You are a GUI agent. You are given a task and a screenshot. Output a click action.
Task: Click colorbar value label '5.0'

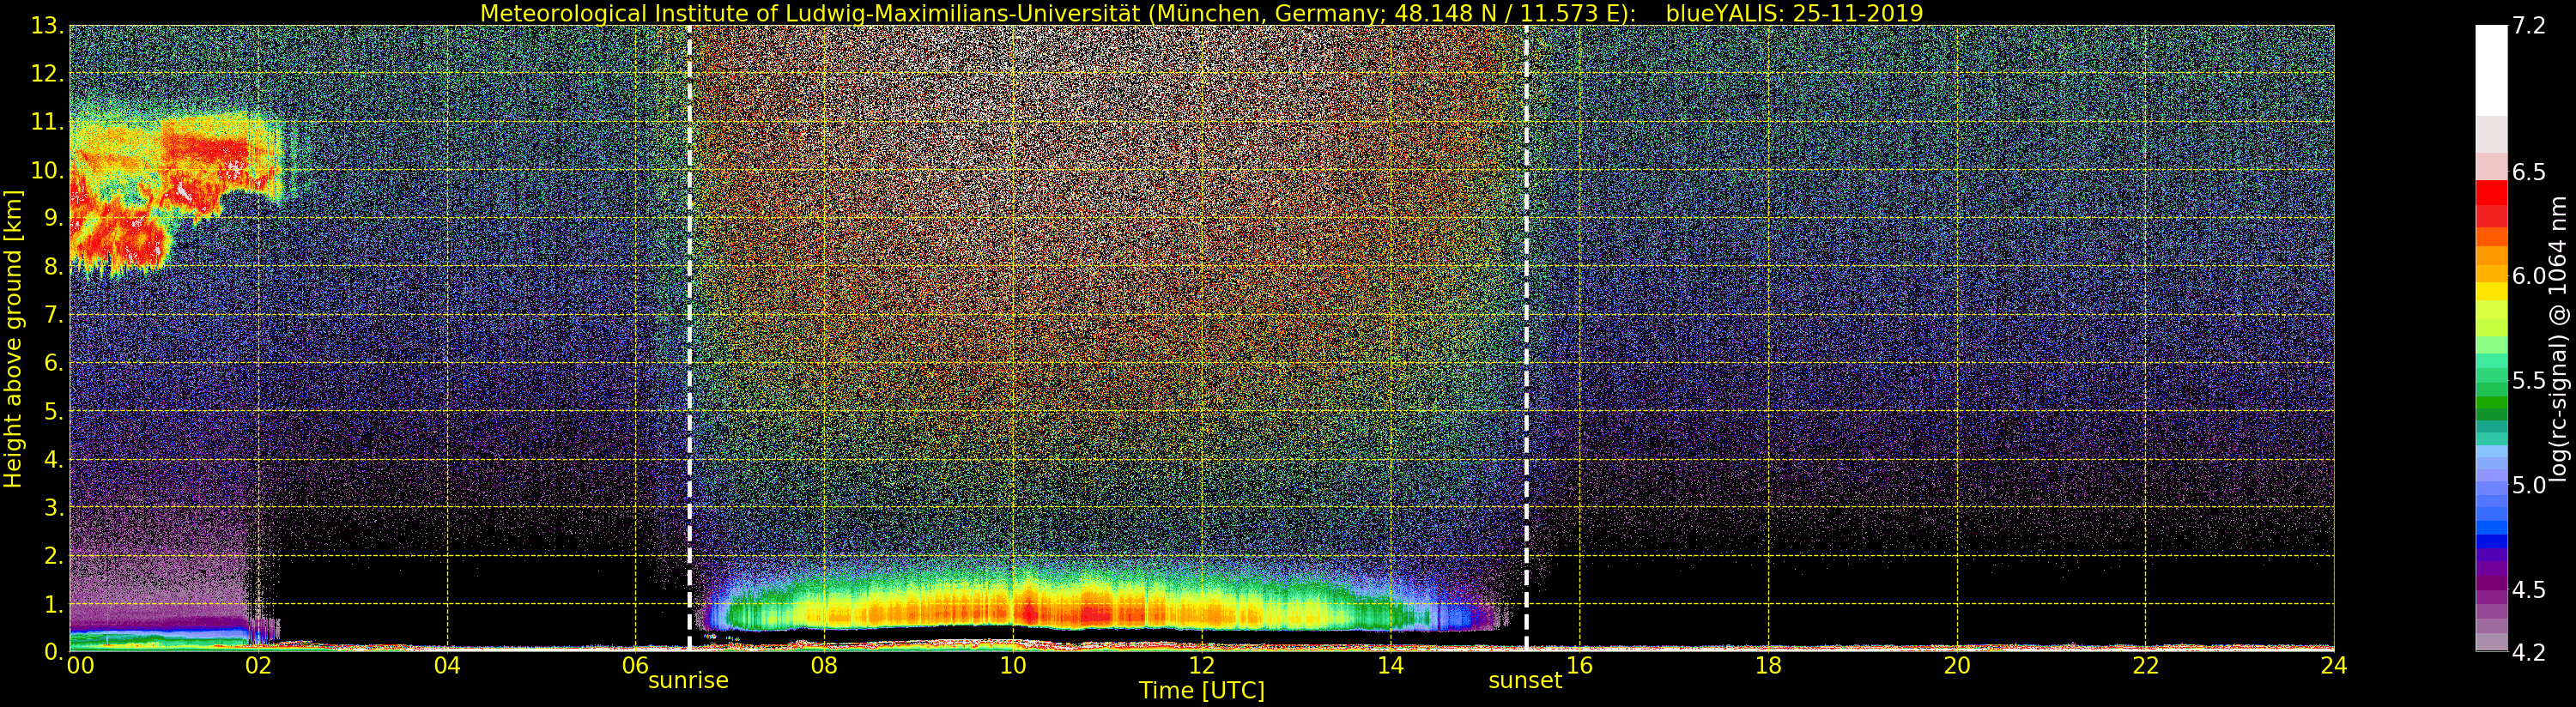2529,485
